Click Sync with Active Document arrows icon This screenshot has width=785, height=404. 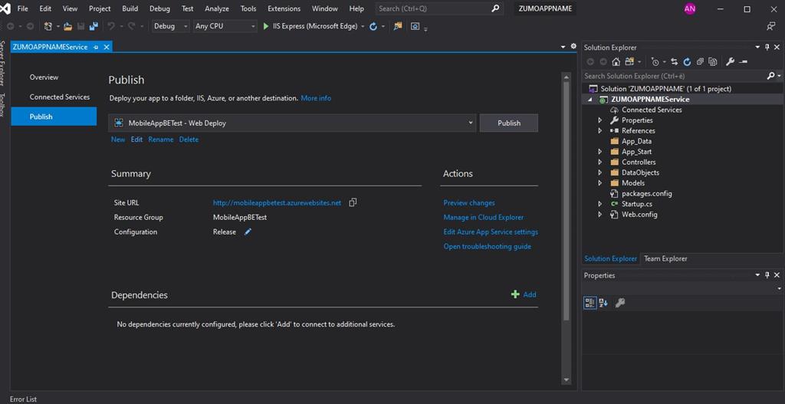pos(675,61)
